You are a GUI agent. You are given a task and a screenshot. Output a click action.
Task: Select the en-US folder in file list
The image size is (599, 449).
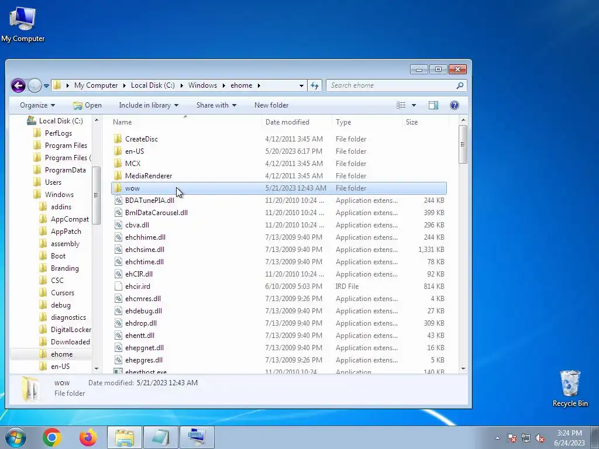tap(134, 151)
